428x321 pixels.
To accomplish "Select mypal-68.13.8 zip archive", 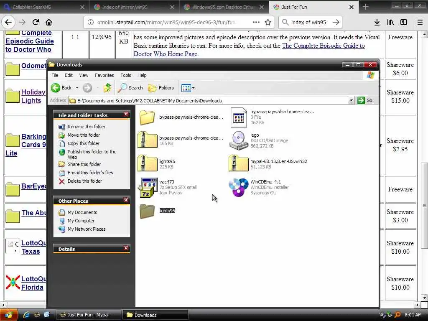I will click(239, 163).
